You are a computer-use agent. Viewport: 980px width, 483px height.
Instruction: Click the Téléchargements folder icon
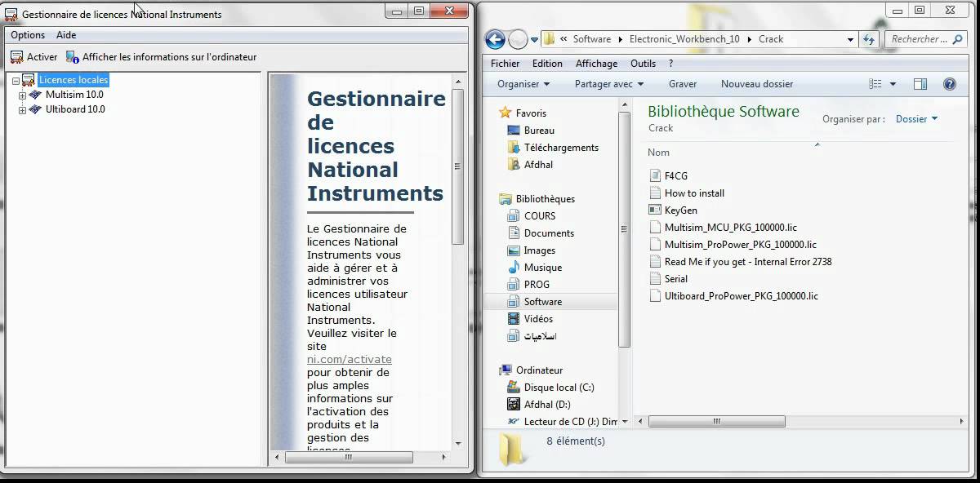point(514,148)
